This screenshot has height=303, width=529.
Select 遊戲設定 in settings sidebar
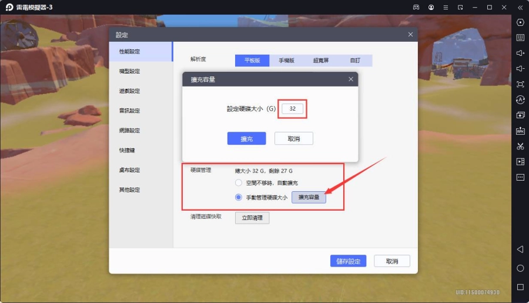[x=140, y=91]
